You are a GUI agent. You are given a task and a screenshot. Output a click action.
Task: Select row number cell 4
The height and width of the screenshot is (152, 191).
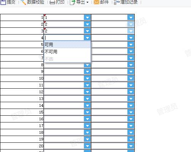tap(22, 38)
